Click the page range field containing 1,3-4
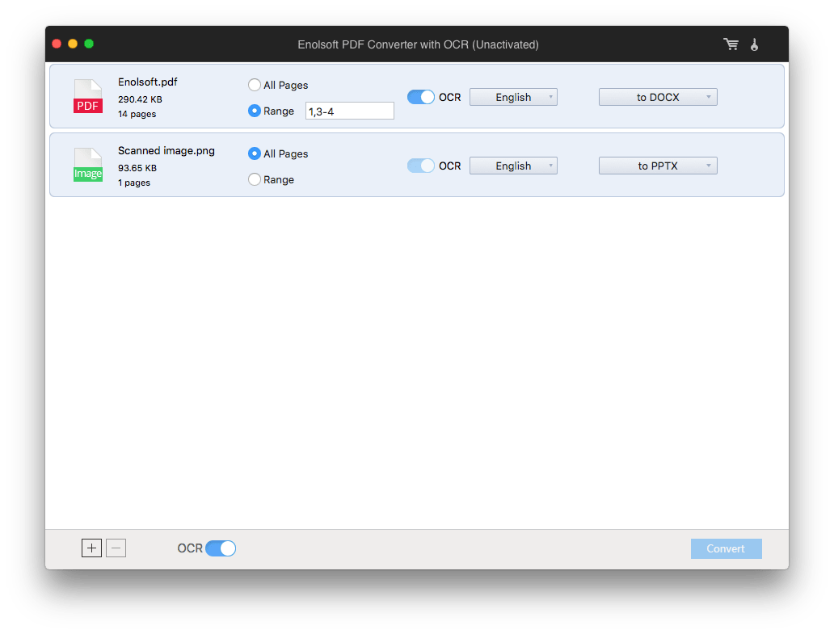 tap(349, 111)
